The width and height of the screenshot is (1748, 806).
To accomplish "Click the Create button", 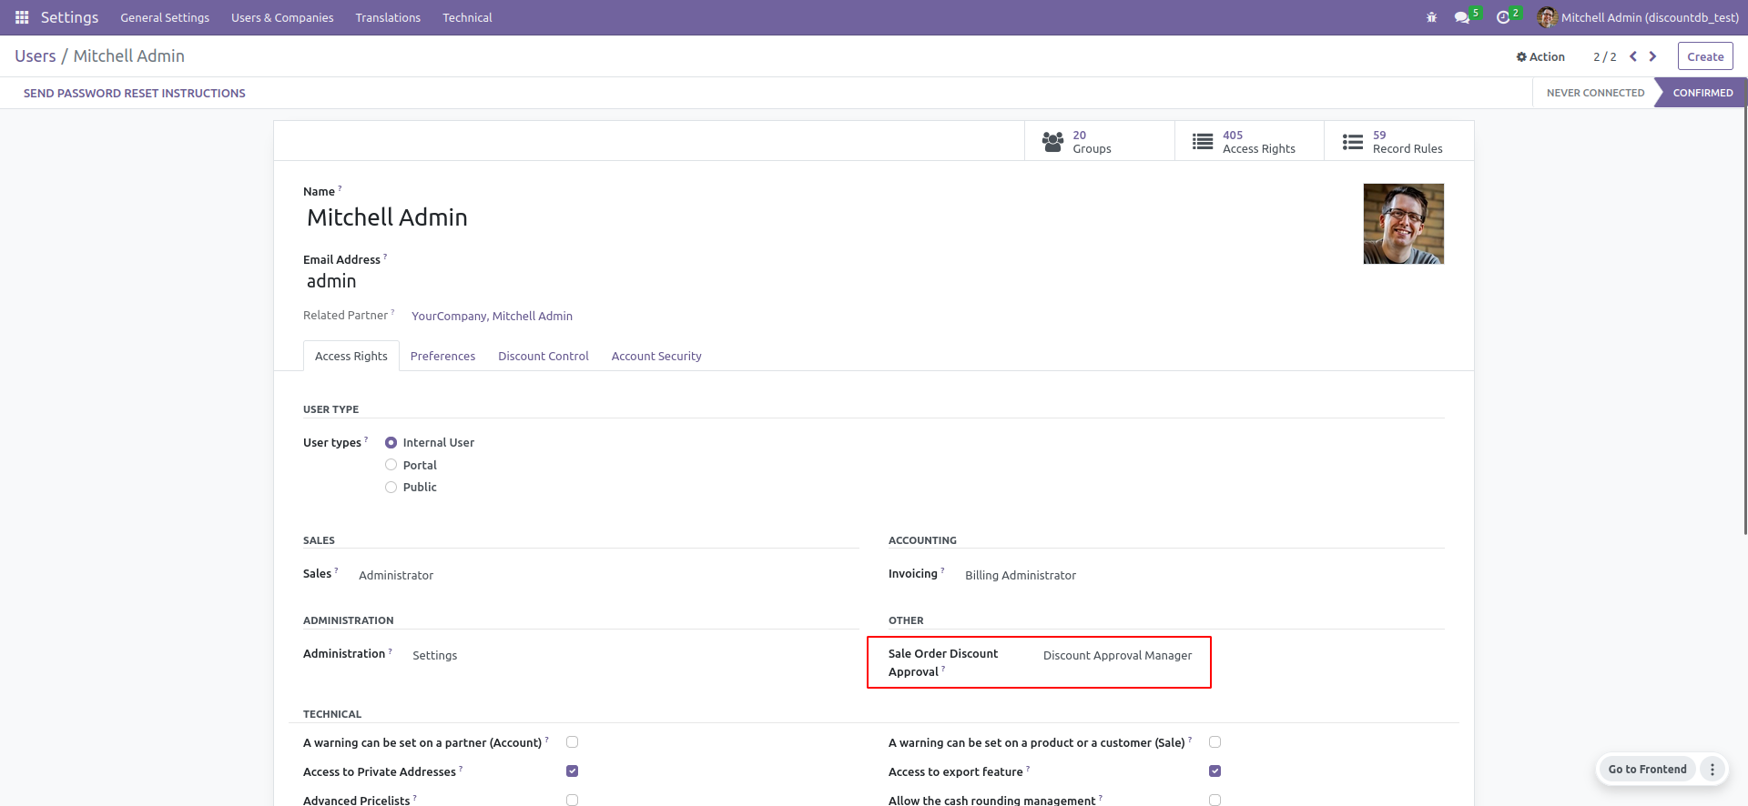I will pyautogui.click(x=1705, y=56).
